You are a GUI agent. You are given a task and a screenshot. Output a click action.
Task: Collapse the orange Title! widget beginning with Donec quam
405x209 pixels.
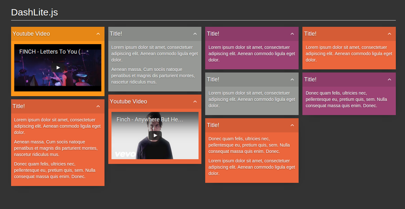(292, 125)
